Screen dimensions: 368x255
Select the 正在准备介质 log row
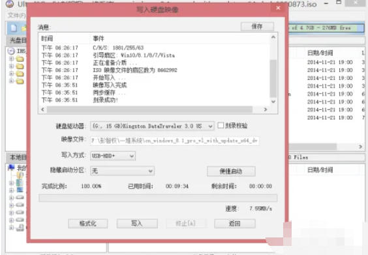pos(155,62)
